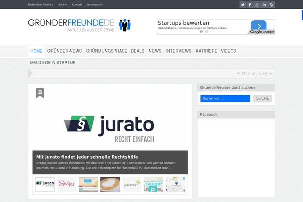Select the last map-style slider thumbnail

[x=175, y=184]
